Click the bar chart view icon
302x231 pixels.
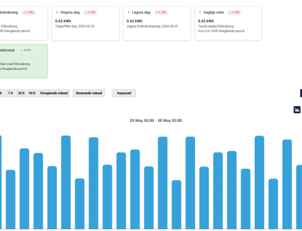(x=297, y=110)
